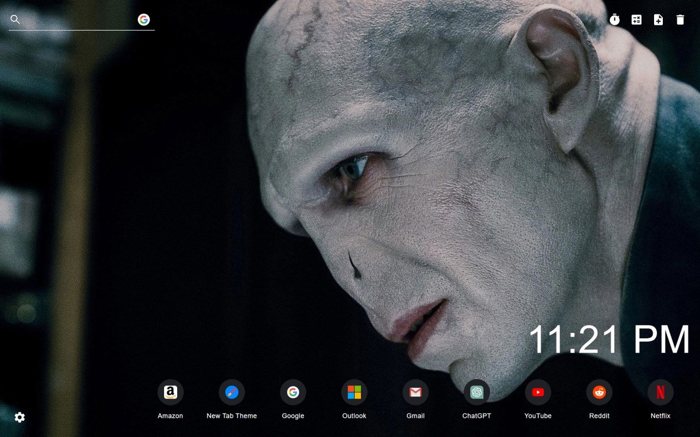700x437 pixels.
Task: Click the 11:21 PM clock
Action: pos(609,340)
